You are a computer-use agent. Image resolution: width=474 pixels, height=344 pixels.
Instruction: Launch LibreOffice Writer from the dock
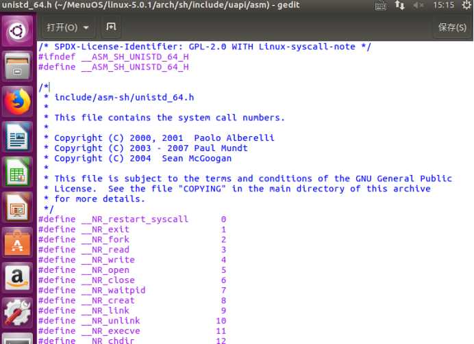[x=17, y=137]
